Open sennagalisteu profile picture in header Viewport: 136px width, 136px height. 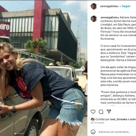click(x=94, y=6)
